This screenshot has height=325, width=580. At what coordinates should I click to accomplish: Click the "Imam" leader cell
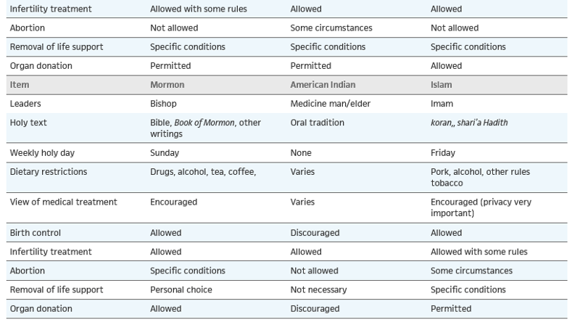click(442, 104)
